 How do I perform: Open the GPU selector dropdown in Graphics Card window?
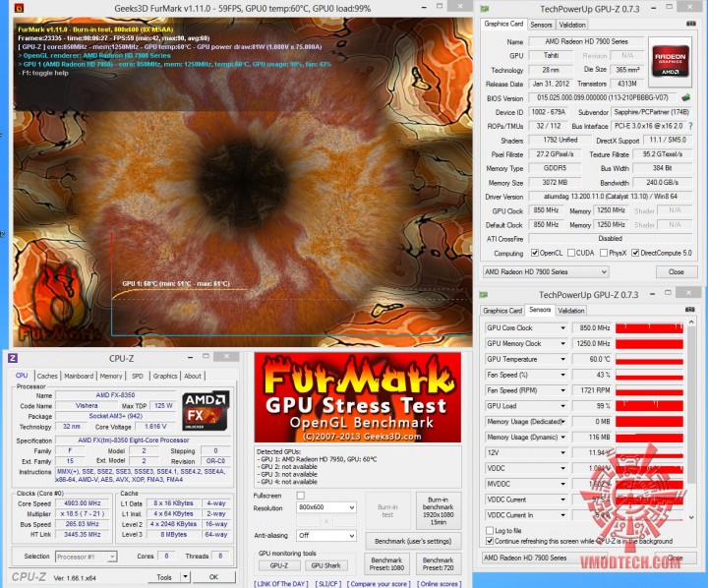[546, 271]
